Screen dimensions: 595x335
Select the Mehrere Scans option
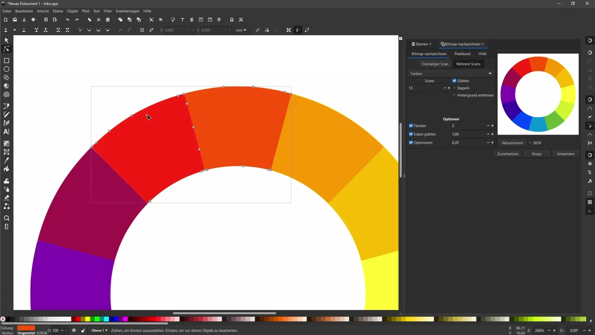[468, 63]
